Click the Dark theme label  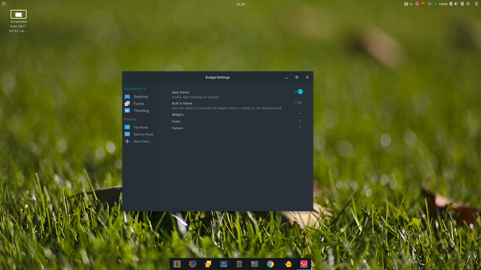(x=180, y=92)
